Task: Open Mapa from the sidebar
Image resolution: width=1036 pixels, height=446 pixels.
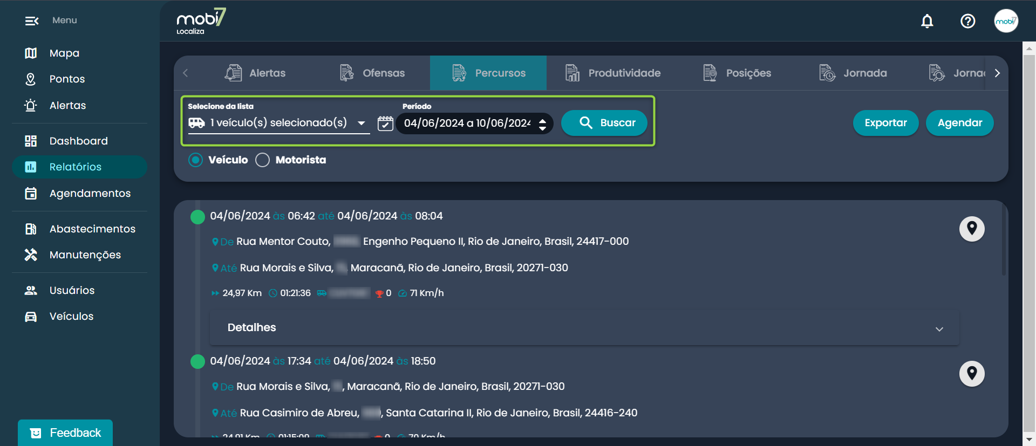Action: tap(64, 53)
